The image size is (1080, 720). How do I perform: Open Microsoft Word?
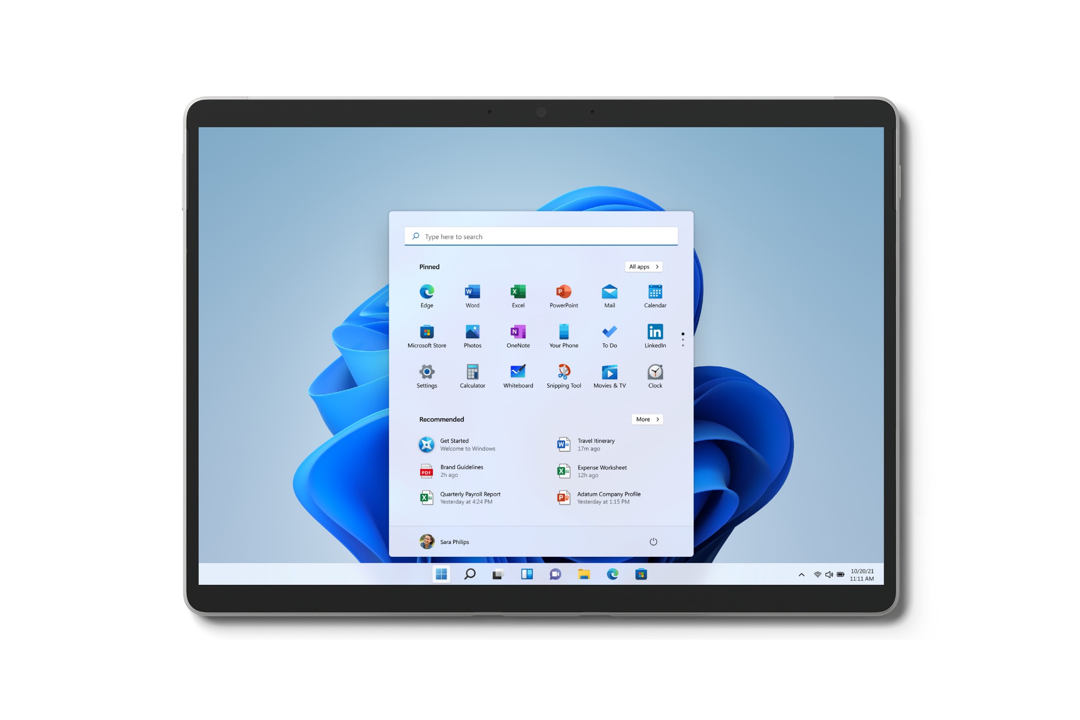coord(472,293)
